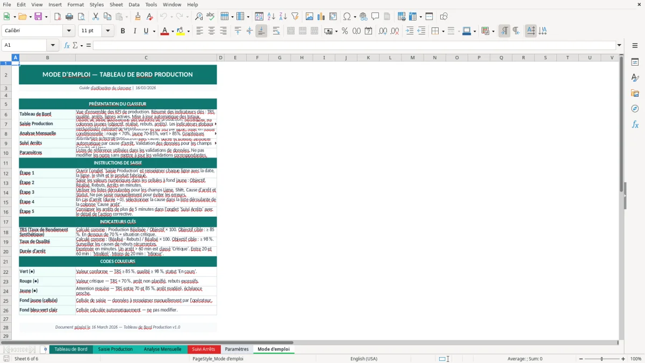This screenshot has width=645, height=363.
Task: Toggle Underline formatting
Action: 146,31
